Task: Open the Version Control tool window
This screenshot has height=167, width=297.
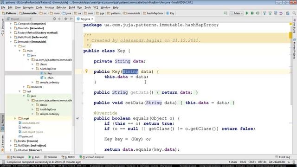Action: [x=92, y=157]
